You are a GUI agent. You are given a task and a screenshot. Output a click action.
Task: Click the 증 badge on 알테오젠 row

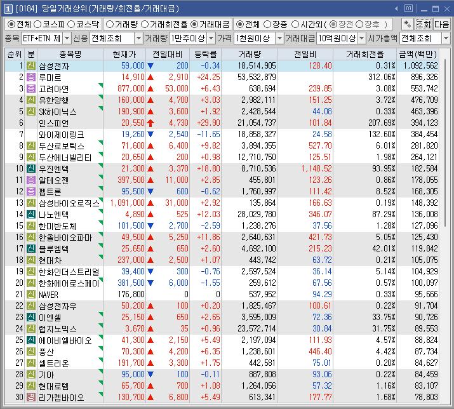(x=30, y=180)
